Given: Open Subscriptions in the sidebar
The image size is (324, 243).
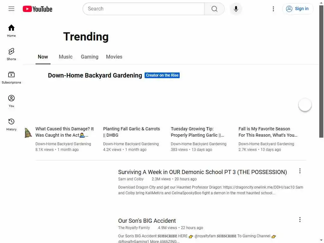Looking at the screenshot, I should [11, 77].
